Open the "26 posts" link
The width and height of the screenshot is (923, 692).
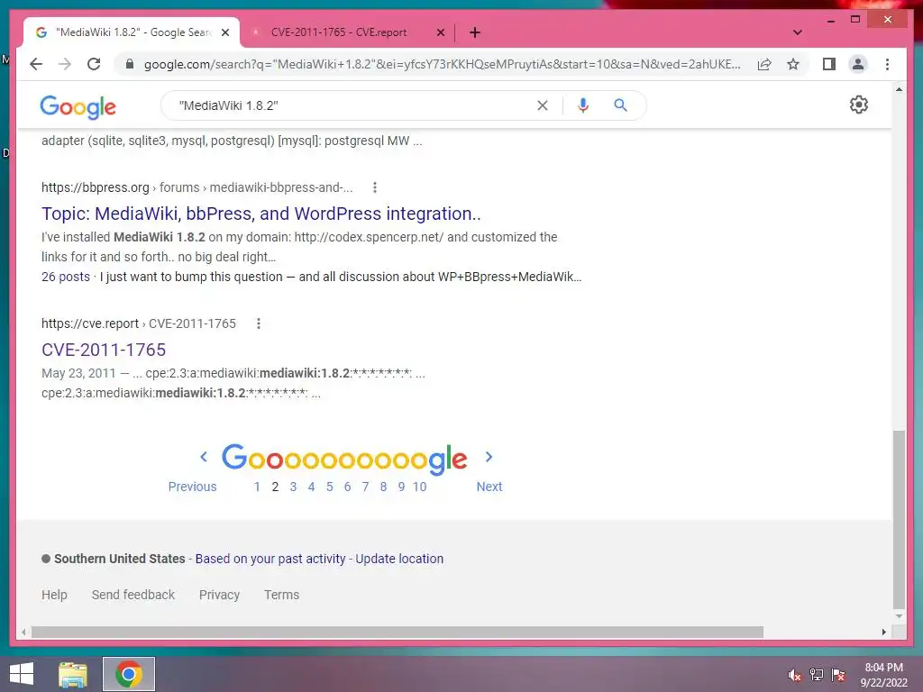(x=65, y=277)
